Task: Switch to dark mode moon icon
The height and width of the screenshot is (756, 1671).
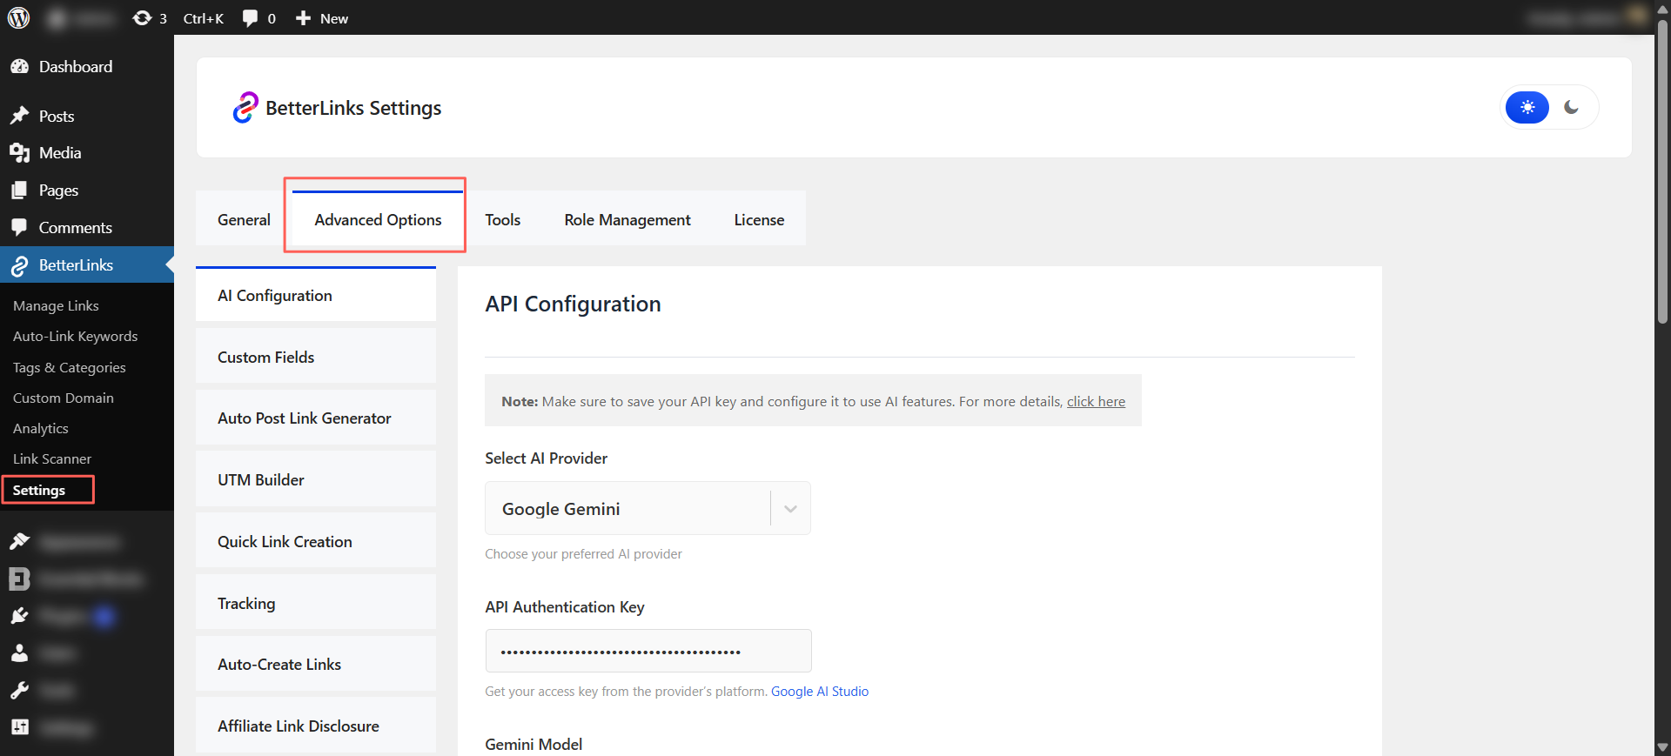Action: [x=1571, y=107]
